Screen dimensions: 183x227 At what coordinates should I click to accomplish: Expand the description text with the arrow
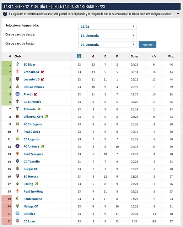pyautogui.click(x=178, y=14)
